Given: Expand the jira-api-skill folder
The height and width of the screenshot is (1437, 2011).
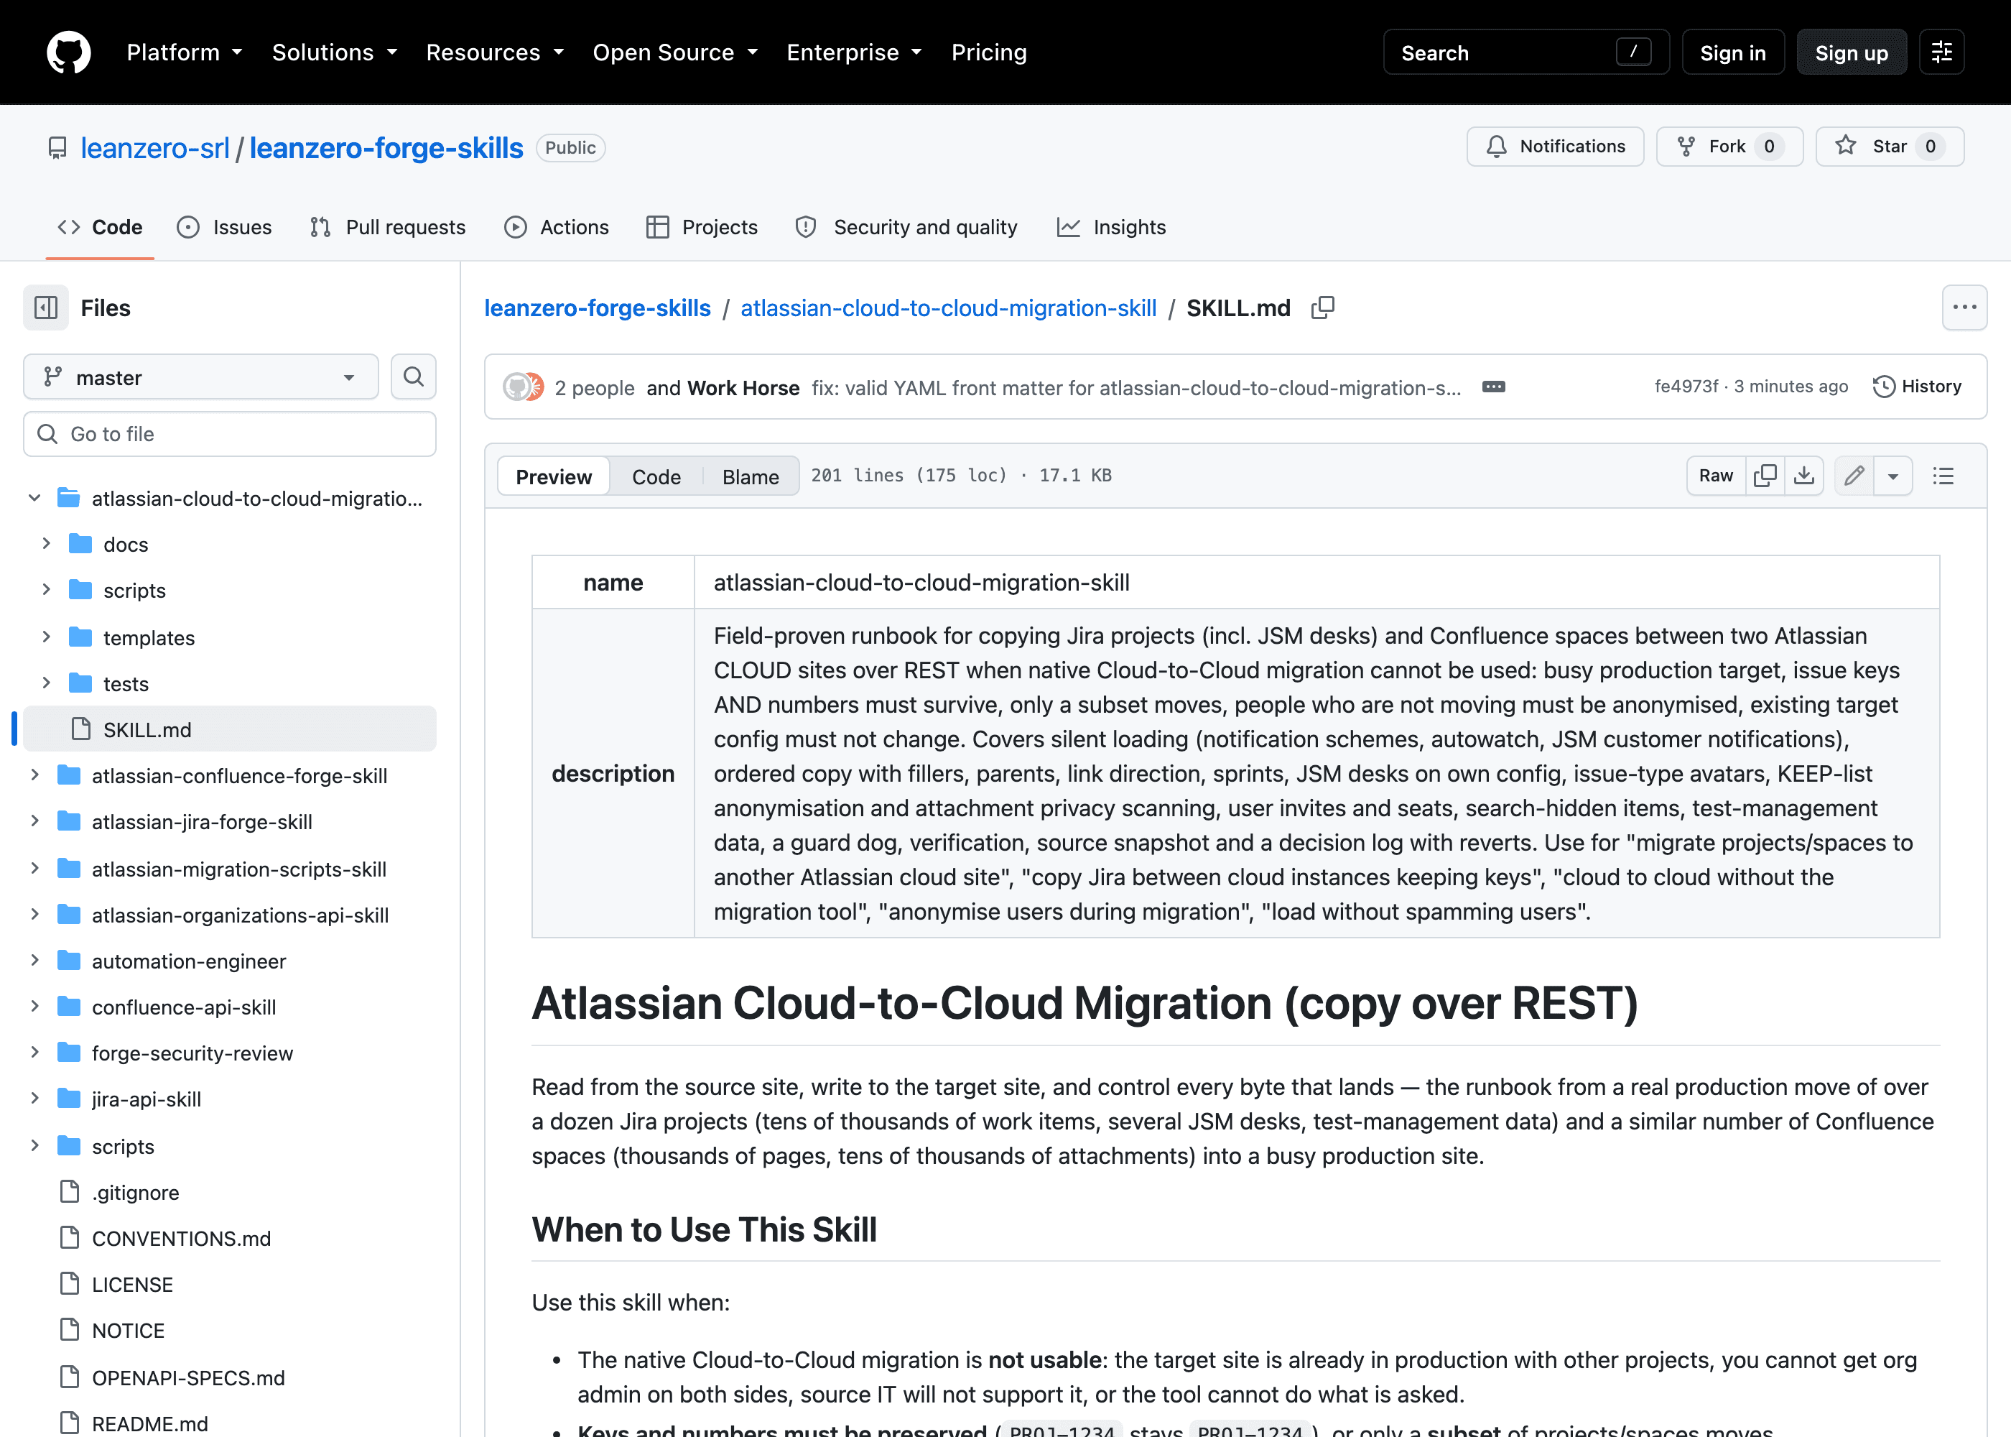Looking at the screenshot, I should coord(34,1098).
